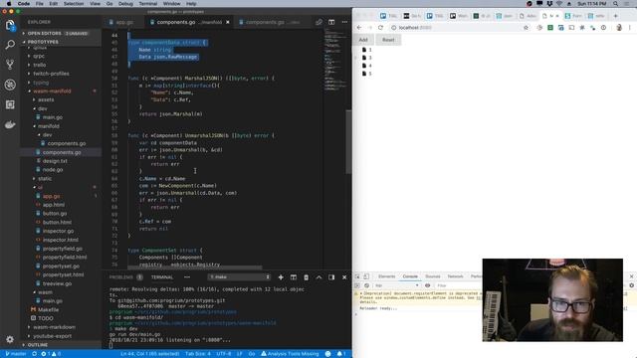Move terminal panel to the side
The image size is (637, 358).
(331, 277)
